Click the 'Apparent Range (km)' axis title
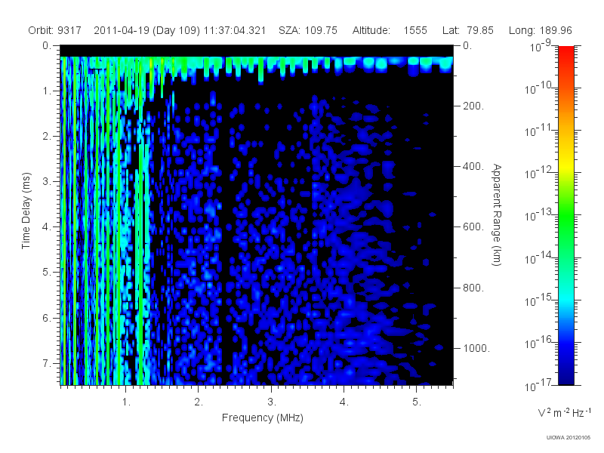Viewport: 604px width, 453px height. tap(497, 214)
